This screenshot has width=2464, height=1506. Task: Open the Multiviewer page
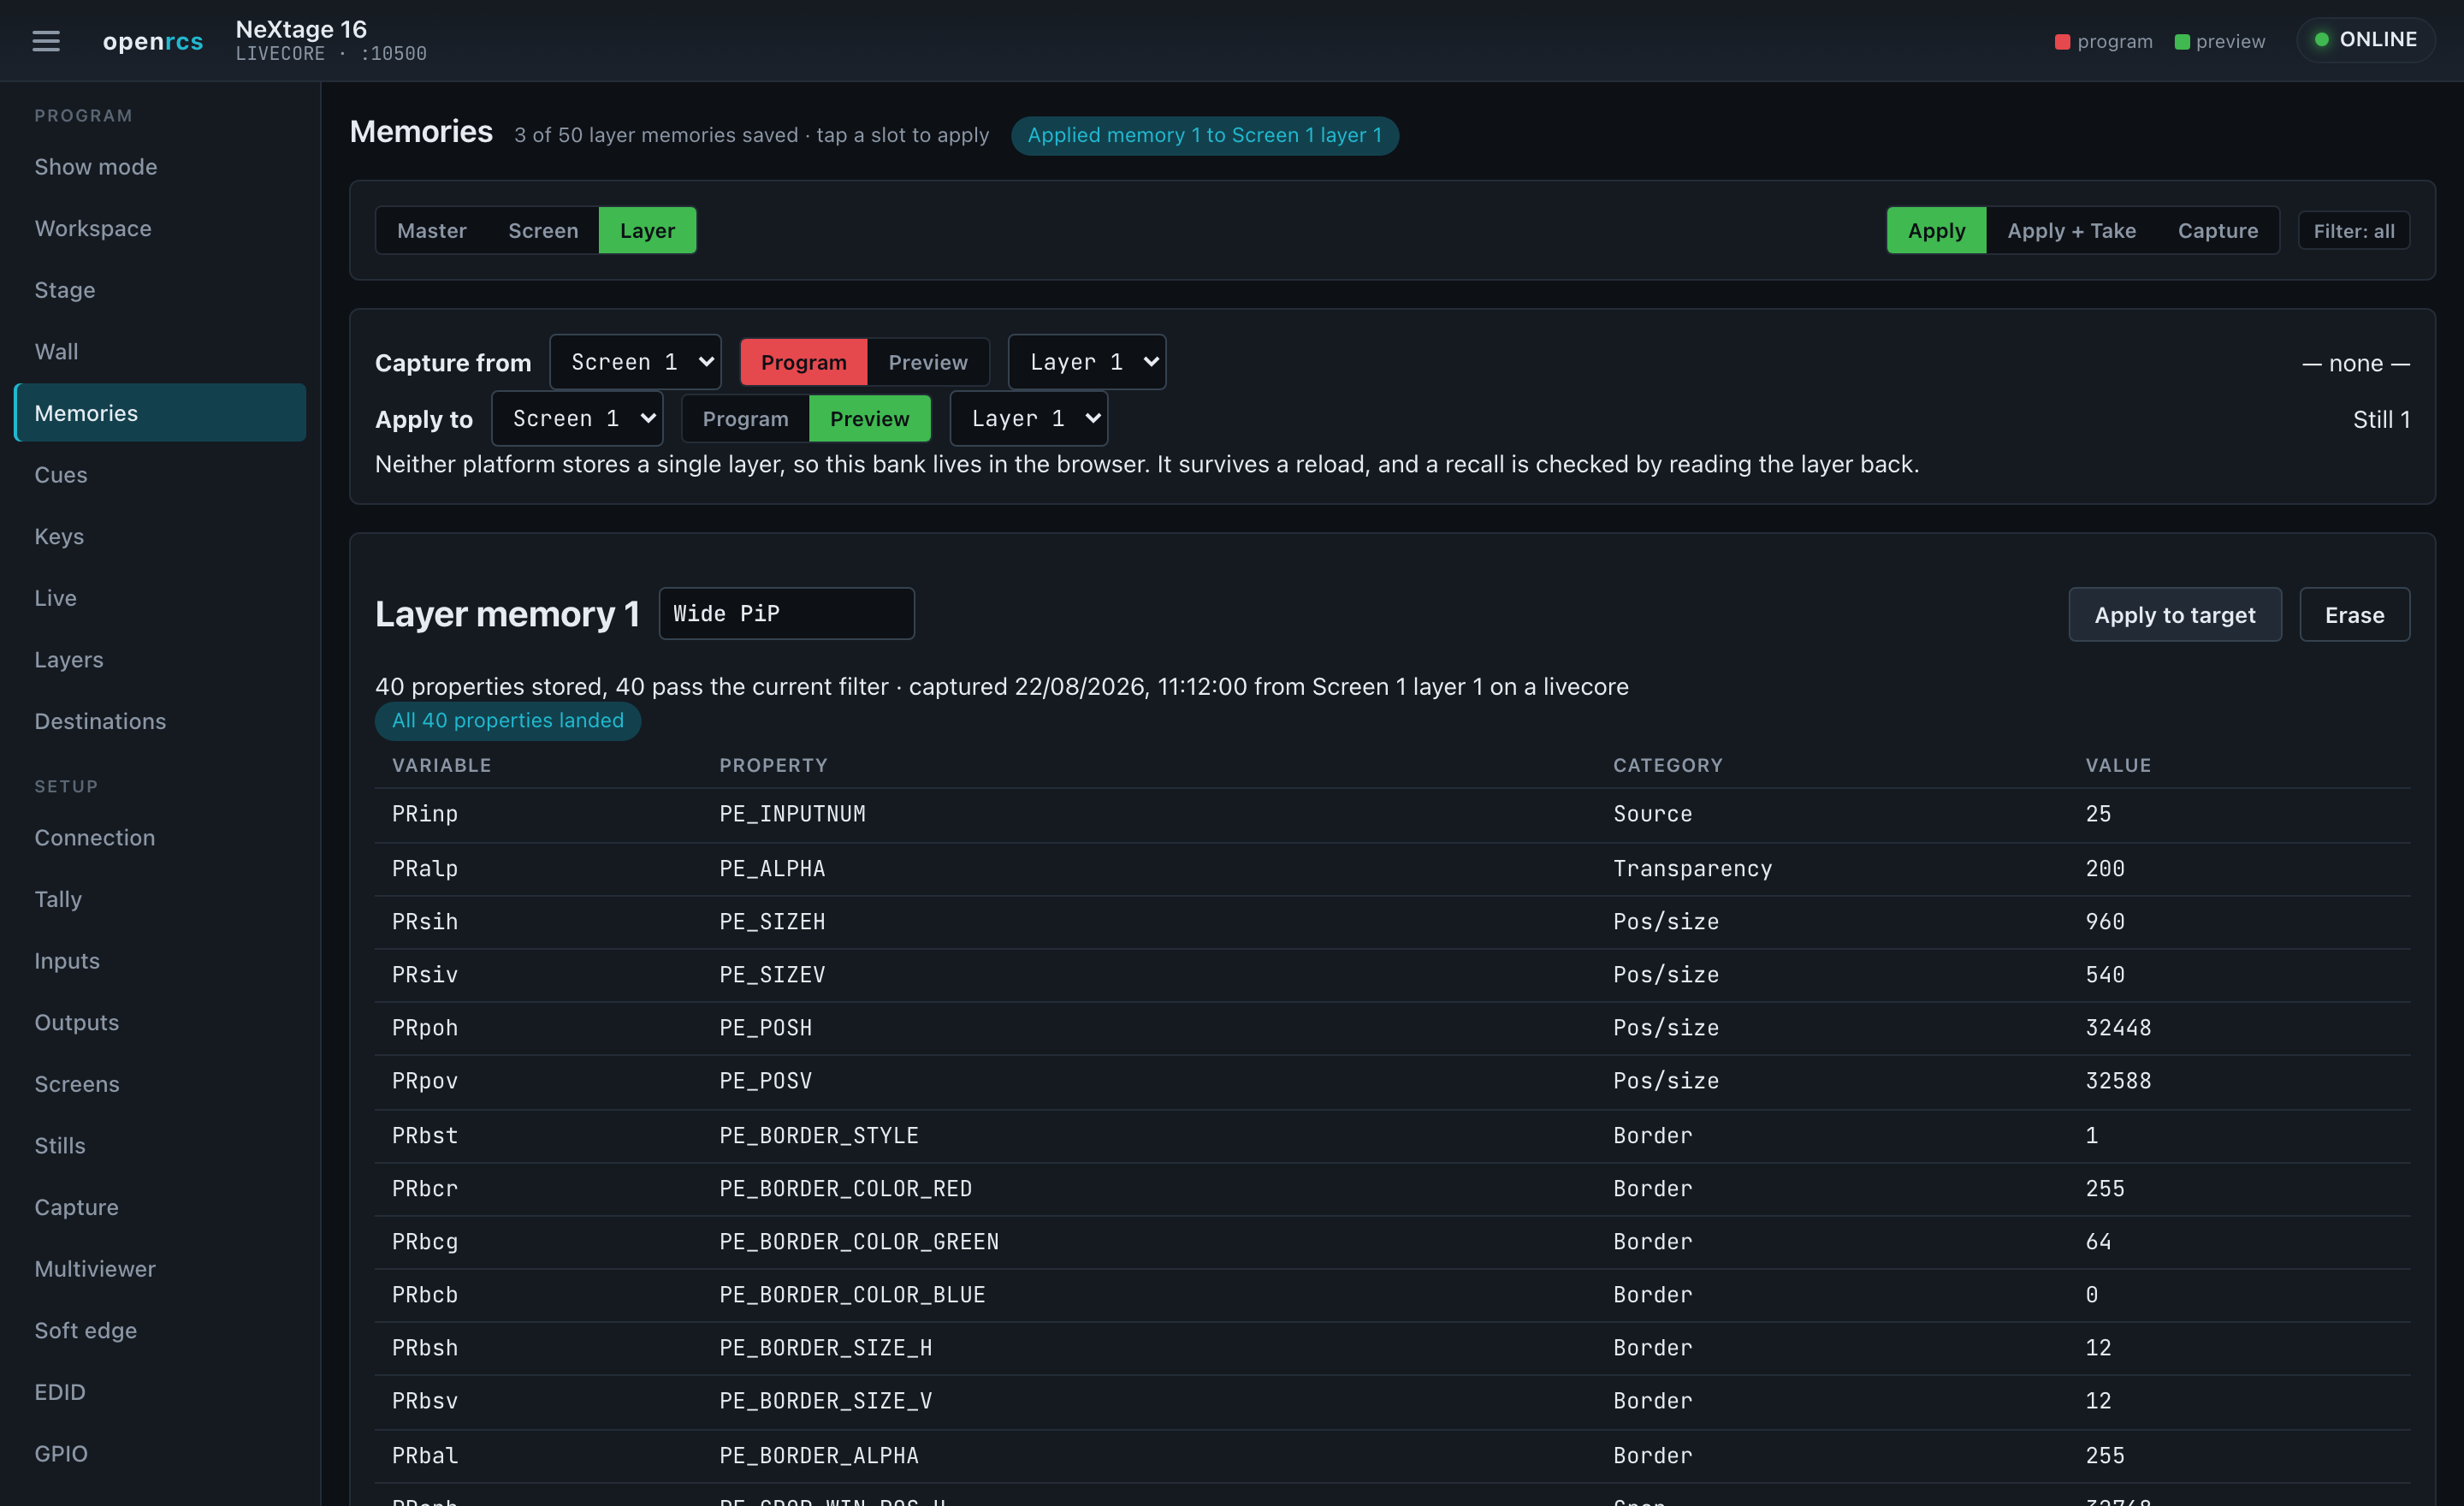tap(160, 1268)
